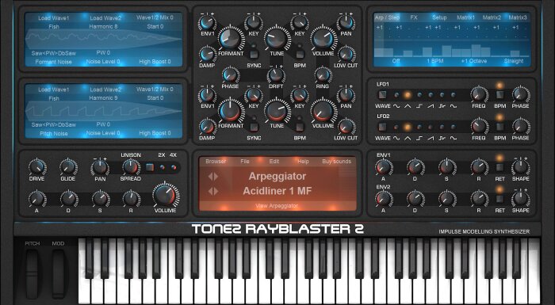Toggle the UNISON square button
This screenshot has width=555, height=305.
150,167
